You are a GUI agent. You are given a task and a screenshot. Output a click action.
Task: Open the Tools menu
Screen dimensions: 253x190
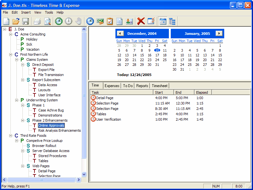pos(49,12)
